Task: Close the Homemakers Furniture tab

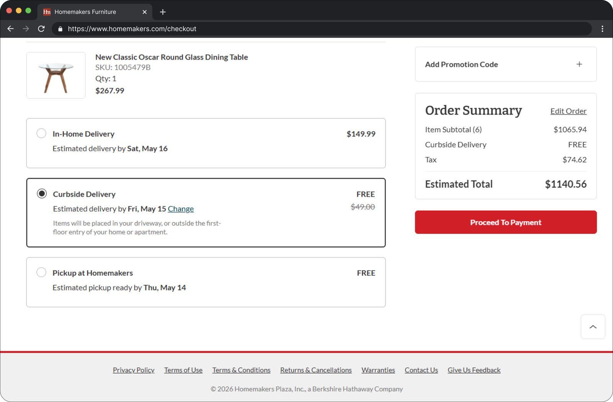Action: 144,12
